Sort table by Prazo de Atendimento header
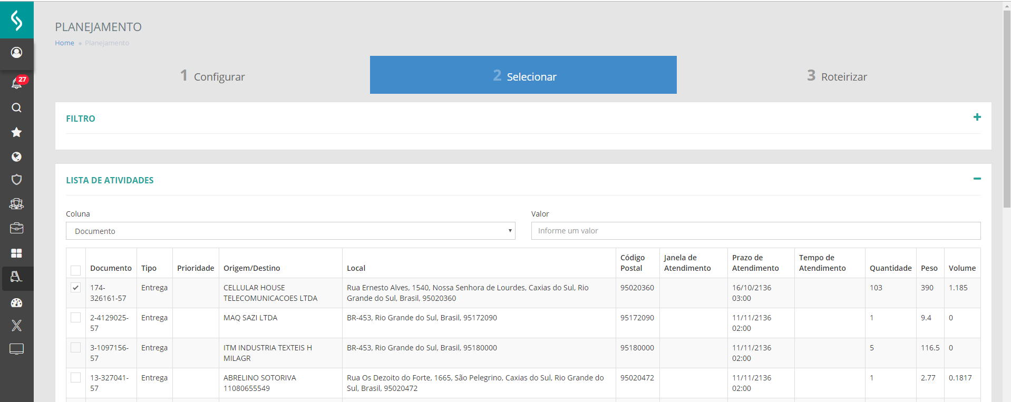 click(755, 263)
